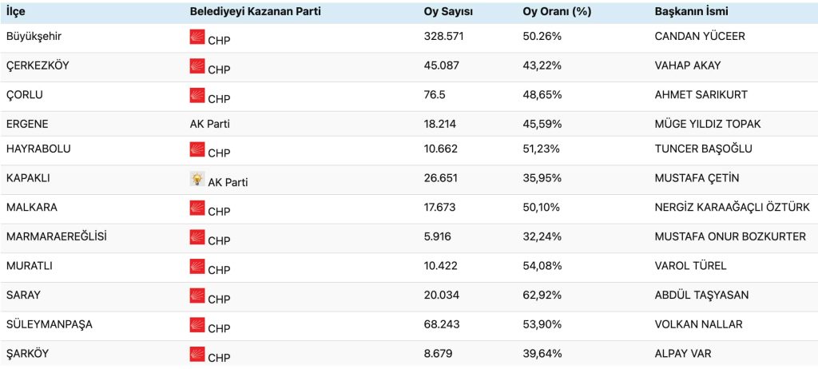818x369 pixels.
Task: Click the CHP logo in the SARAY row
Action: tap(197, 296)
